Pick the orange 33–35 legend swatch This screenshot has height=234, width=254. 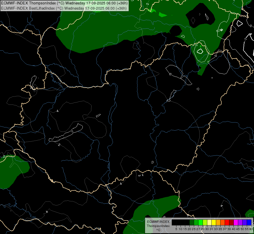tap(218, 222)
